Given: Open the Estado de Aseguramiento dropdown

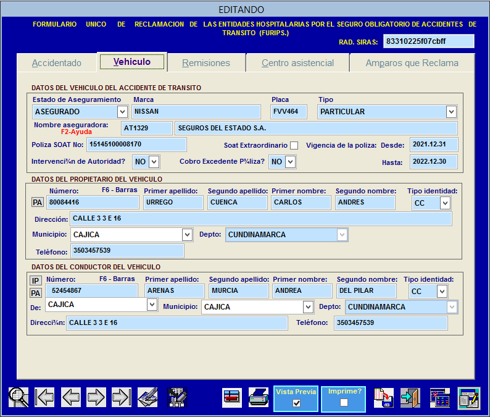Looking at the screenshot, I should click(122, 112).
